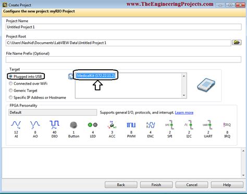Refresh the target device list
Image resolution: width=247 pixels, height=194 pixels.
[71, 76]
